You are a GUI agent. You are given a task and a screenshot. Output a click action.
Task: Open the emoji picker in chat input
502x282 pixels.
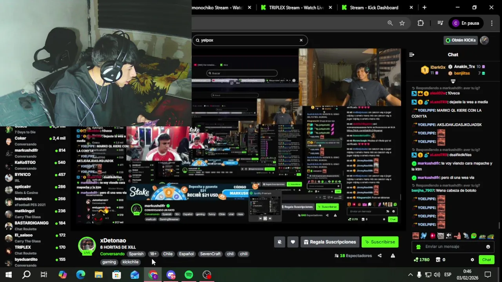pos(488,247)
